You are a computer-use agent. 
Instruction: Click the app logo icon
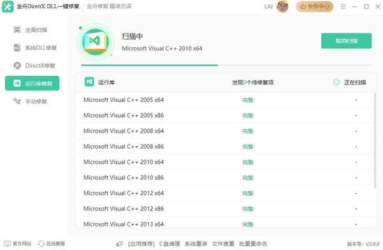8,6
